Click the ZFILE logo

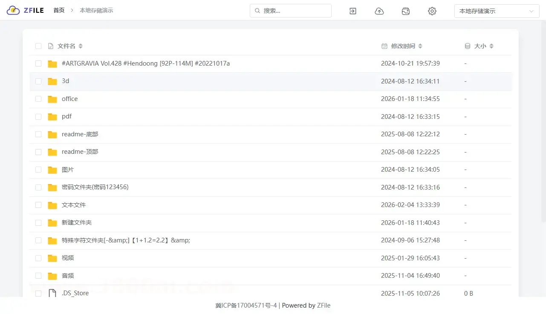point(26,10)
